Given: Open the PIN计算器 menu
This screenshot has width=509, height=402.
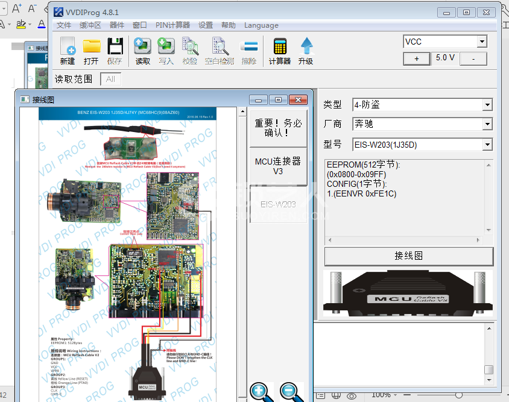Looking at the screenshot, I should (x=172, y=25).
